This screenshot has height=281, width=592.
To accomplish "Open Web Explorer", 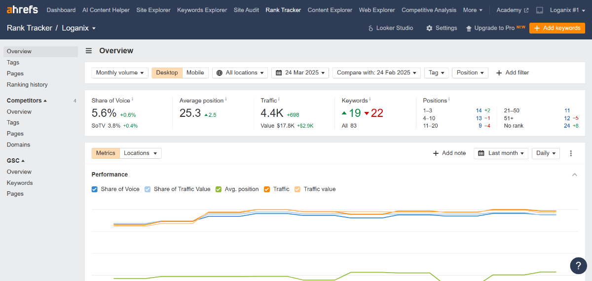I will coord(377,10).
